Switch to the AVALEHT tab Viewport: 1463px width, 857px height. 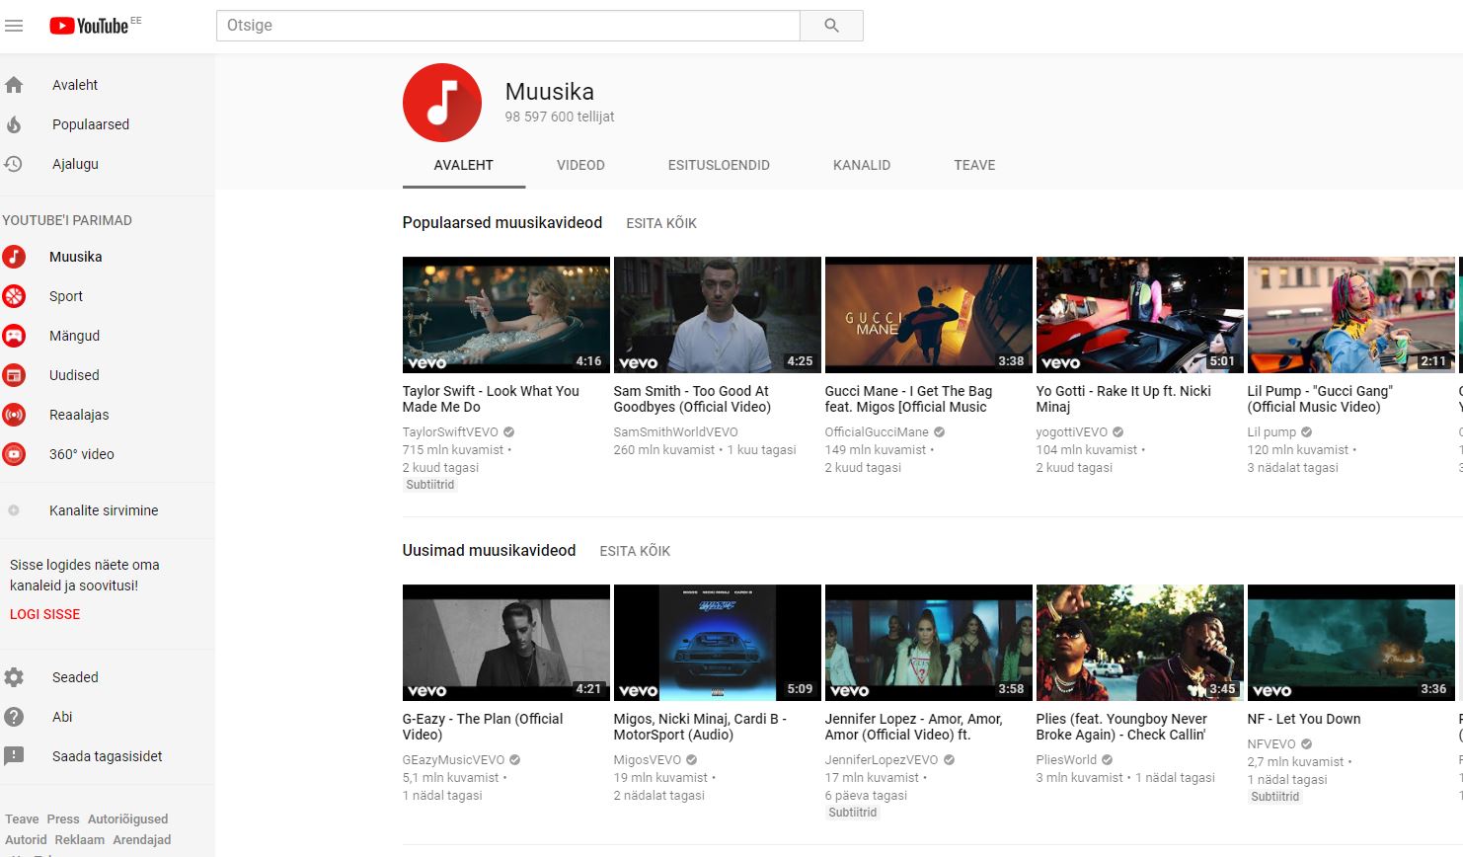click(x=464, y=165)
